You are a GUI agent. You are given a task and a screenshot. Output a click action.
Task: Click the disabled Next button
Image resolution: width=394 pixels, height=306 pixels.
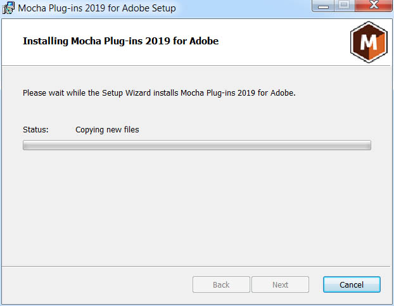click(x=280, y=284)
